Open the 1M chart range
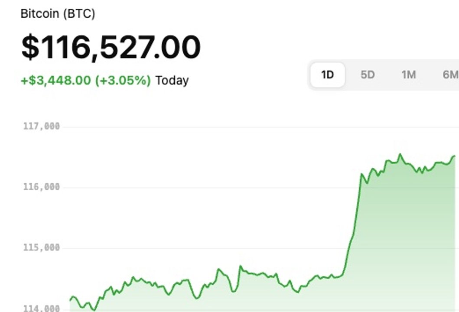The image size is (459, 312). (x=408, y=75)
